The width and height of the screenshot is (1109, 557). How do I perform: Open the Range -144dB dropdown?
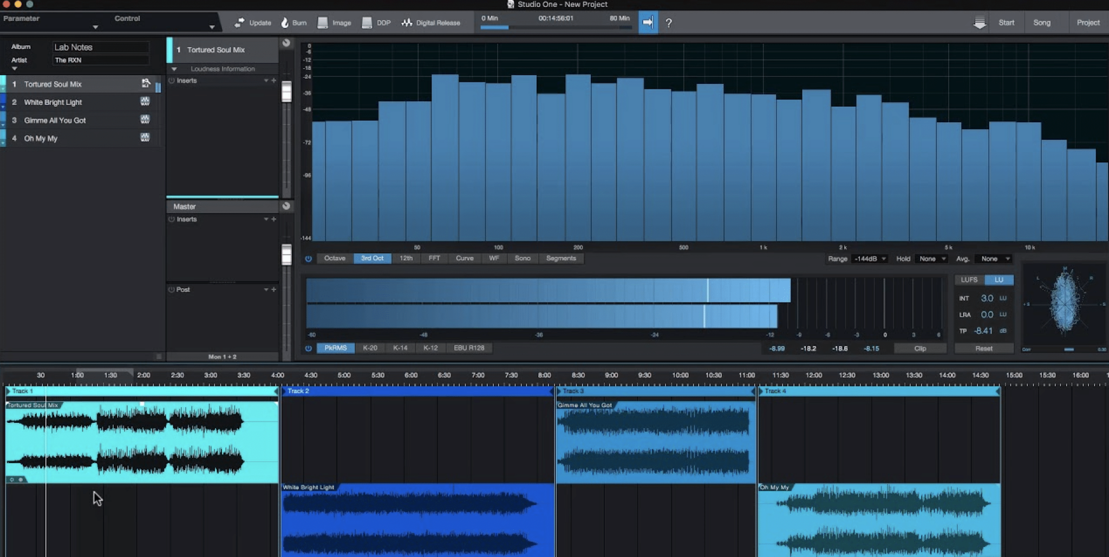868,259
